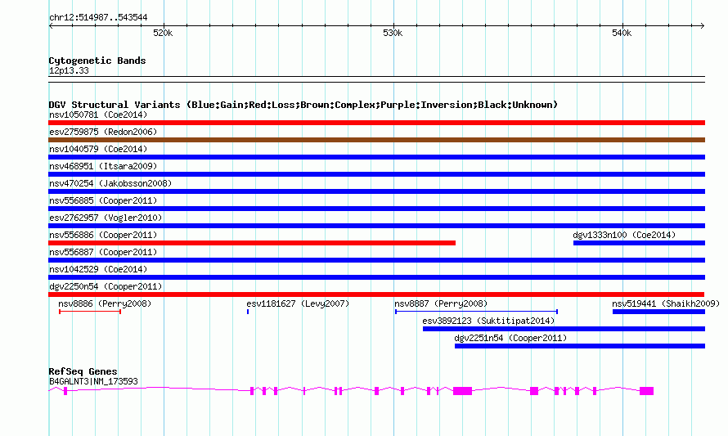Click the thin red span of nsv8886

click(x=90, y=312)
